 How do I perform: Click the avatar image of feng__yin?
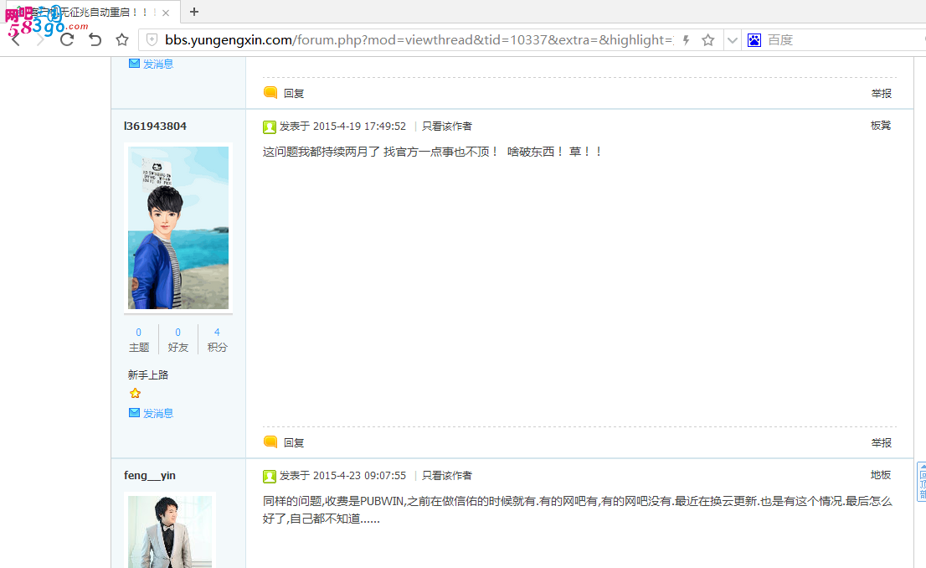170,532
